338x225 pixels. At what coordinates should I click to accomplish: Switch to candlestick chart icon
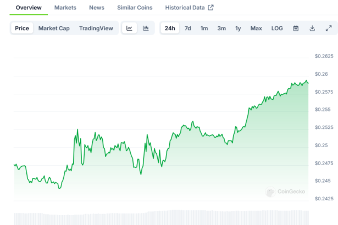click(146, 29)
